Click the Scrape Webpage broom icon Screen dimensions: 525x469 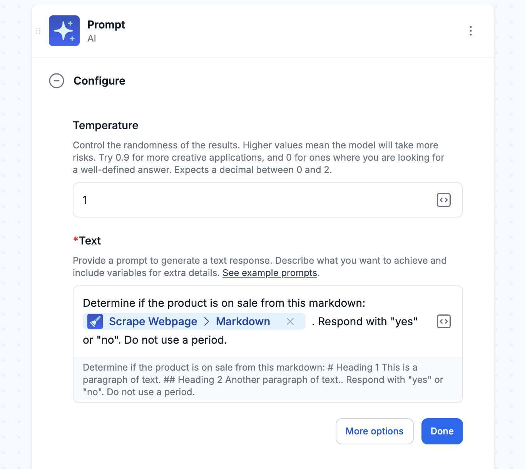(95, 321)
